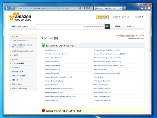Select the Amazon Webサービス browser tab

[108, 8]
